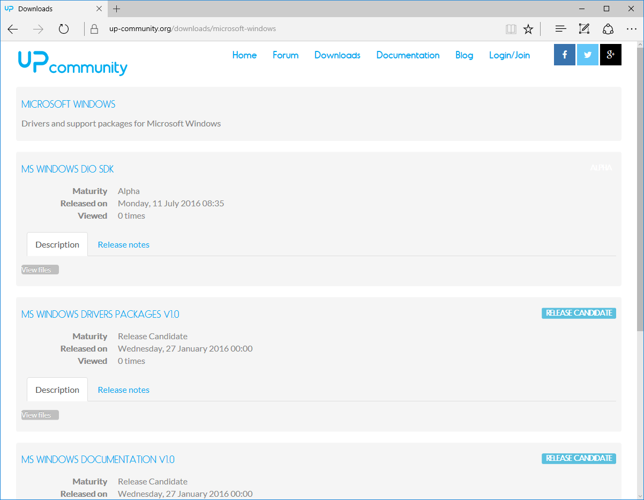Viewport: 644px width, 500px height.
Task: Click View files under MS Windows DIO SDK
Action: (x=40, y=270)
